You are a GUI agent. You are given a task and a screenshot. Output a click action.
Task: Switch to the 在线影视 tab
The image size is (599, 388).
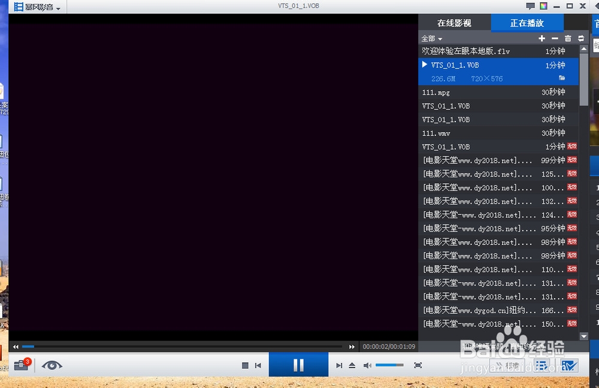(454, 23)
